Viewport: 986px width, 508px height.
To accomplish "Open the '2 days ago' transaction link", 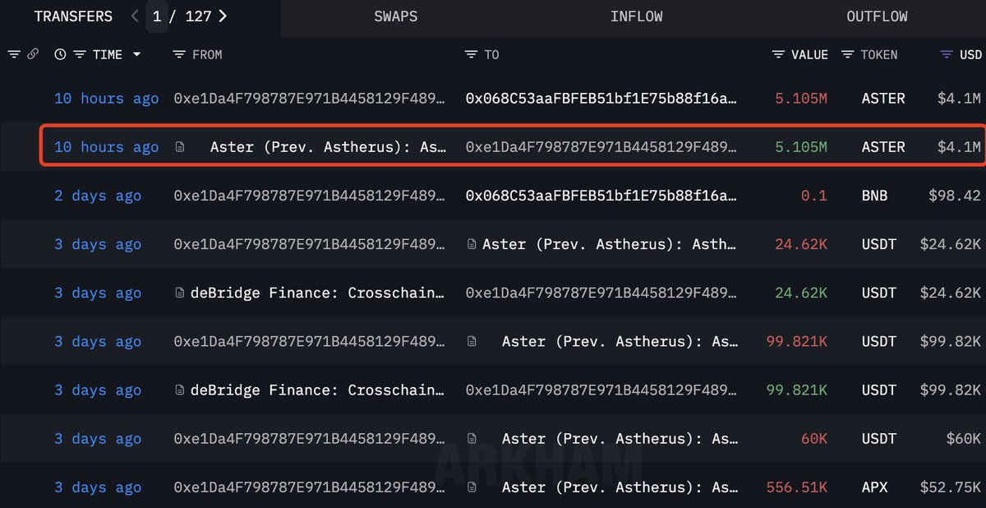I will tap(98, 196).
